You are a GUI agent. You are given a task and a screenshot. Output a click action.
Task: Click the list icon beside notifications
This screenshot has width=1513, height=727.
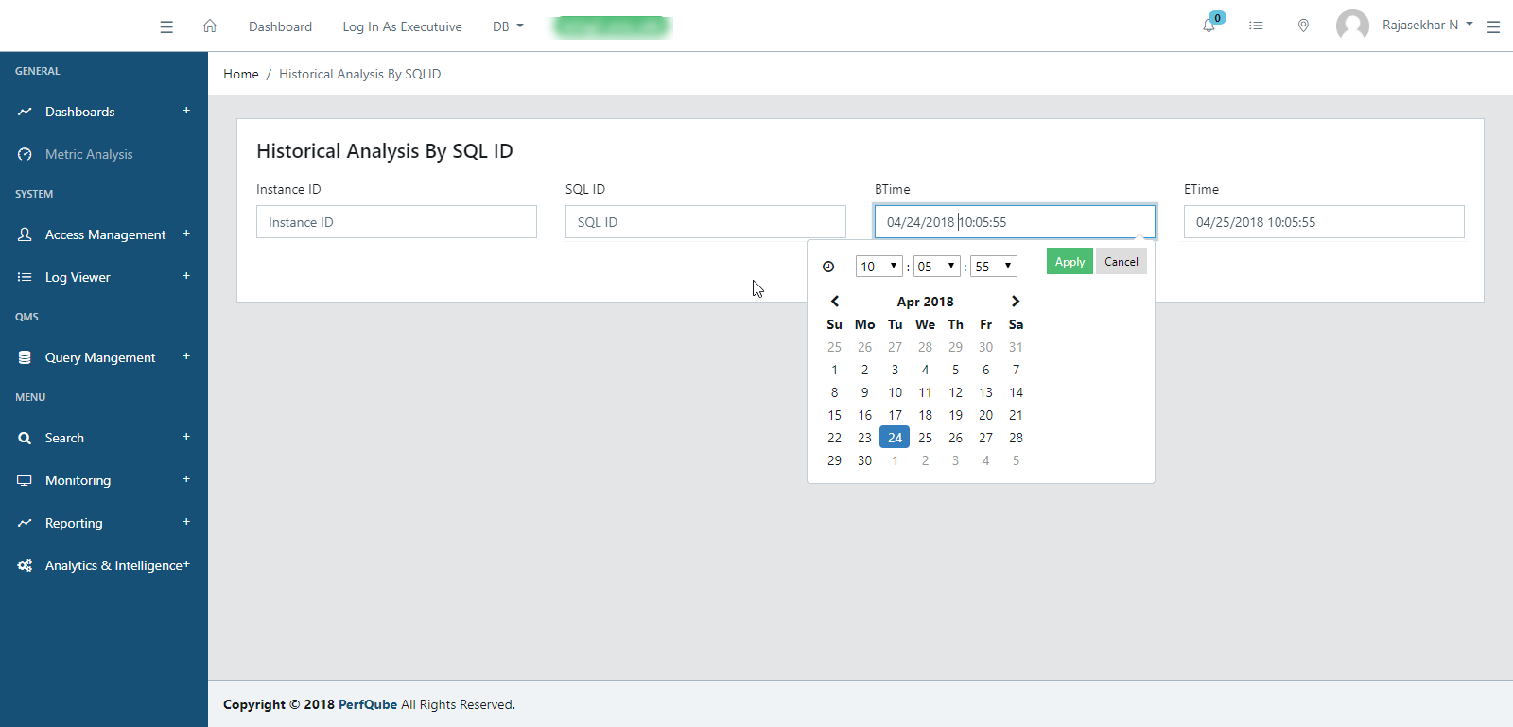point(1256,26)
